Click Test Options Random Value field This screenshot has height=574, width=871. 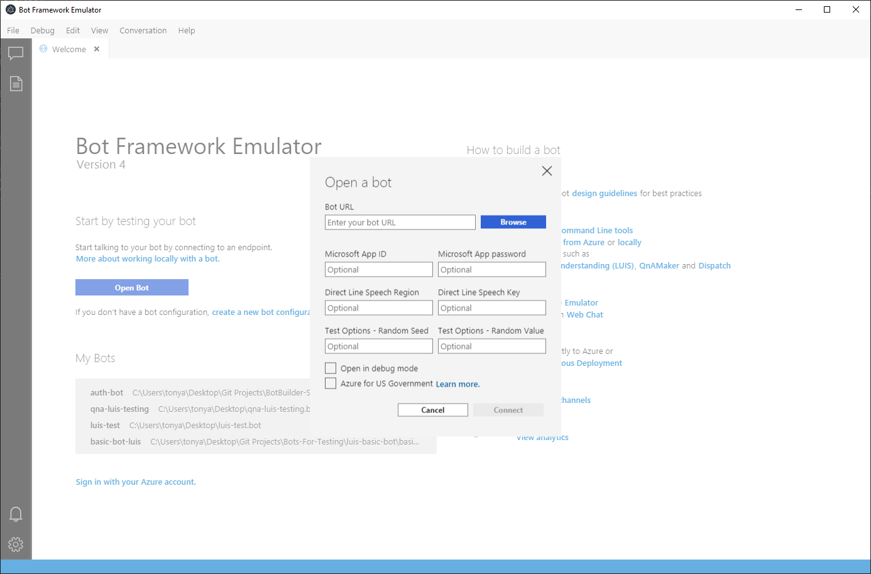[x=492, y=346]
